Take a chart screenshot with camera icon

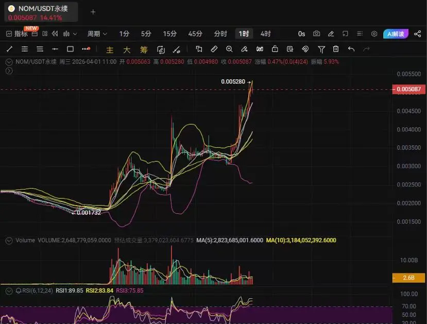(316, 34)
